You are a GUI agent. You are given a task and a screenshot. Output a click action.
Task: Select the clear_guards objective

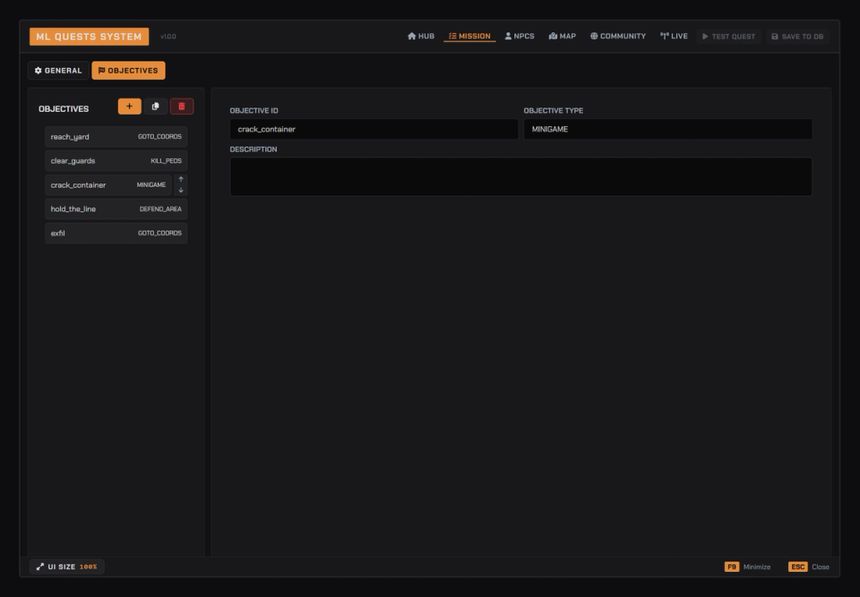click(116, 160)
